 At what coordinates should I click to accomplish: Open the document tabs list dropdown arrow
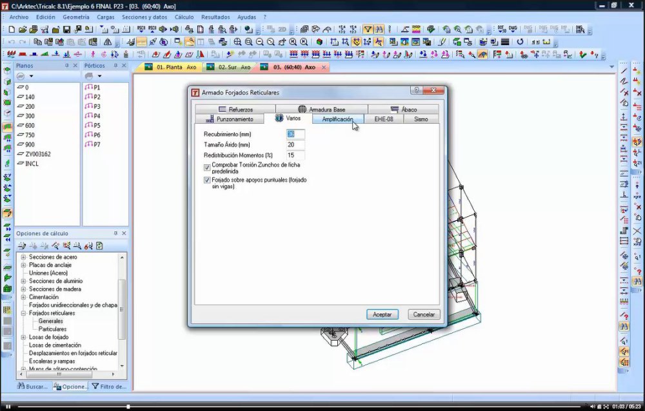coord(611,67)
